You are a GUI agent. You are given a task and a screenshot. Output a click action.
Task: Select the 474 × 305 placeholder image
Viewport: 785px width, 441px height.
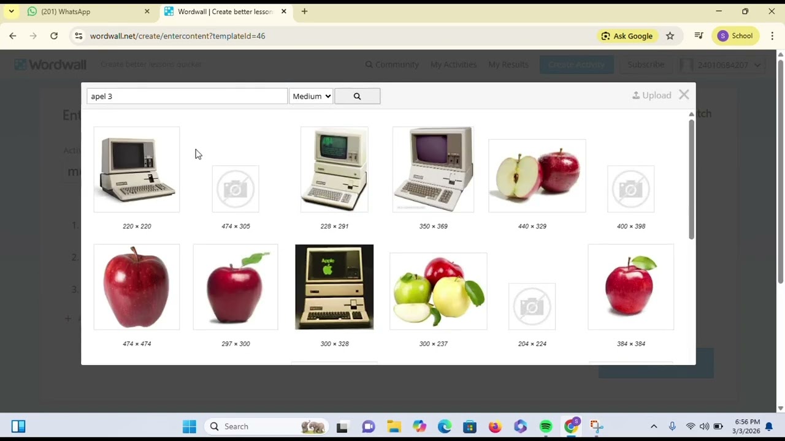pos(235,189)
